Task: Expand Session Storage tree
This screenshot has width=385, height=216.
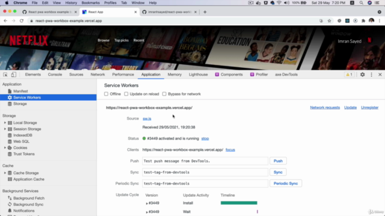Action: coord(5,129)
